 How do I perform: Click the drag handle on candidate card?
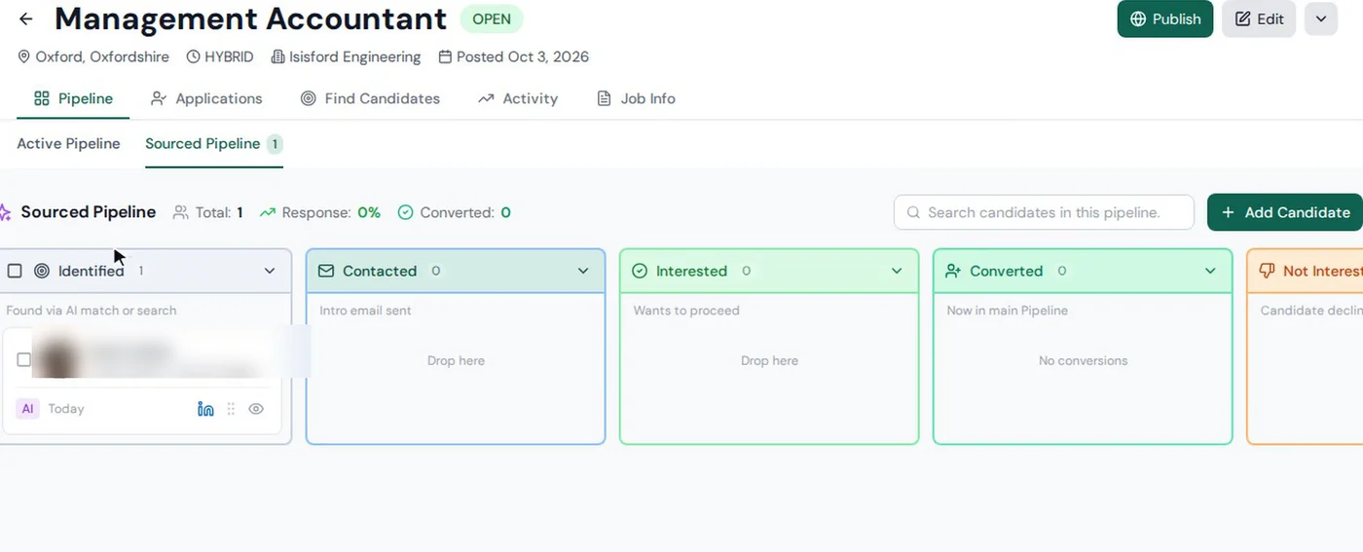pyautogui.click(x=231, y=409)
